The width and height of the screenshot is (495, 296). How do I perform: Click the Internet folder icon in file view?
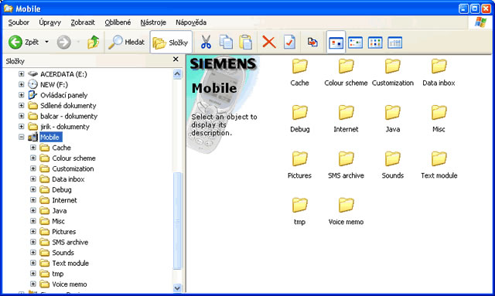[x=346, y=113]
